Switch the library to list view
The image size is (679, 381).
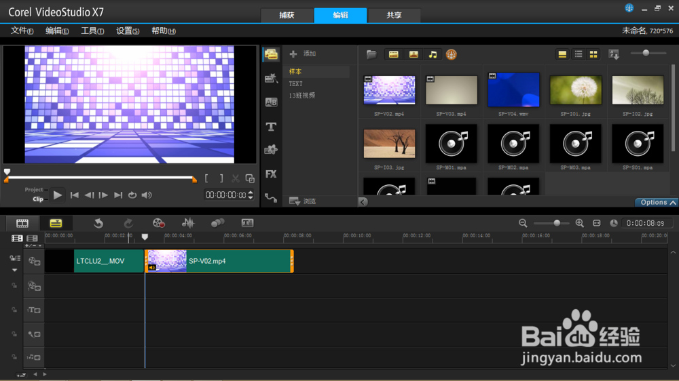click(578, 54)
